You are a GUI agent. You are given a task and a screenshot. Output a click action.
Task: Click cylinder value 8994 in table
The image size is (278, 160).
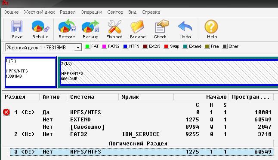click(192, 127)
